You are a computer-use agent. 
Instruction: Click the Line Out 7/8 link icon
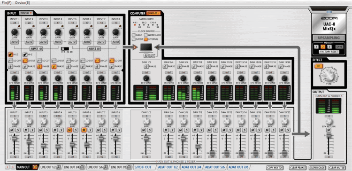130,167
